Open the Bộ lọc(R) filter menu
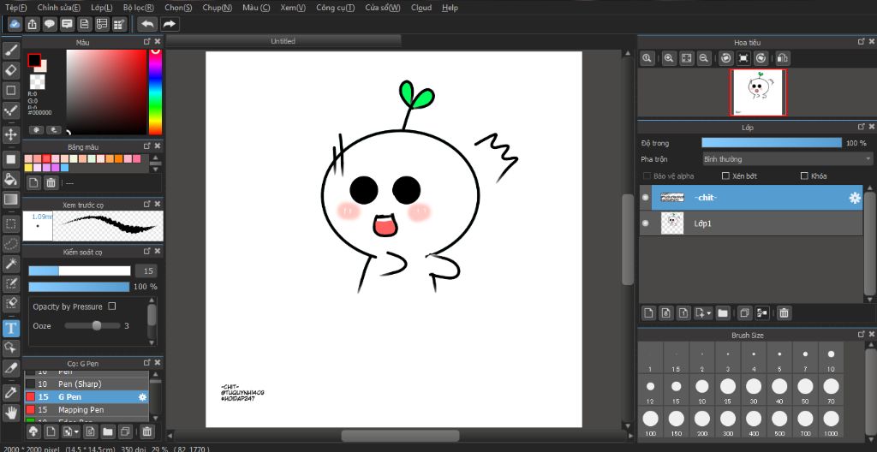 [139, 8]
